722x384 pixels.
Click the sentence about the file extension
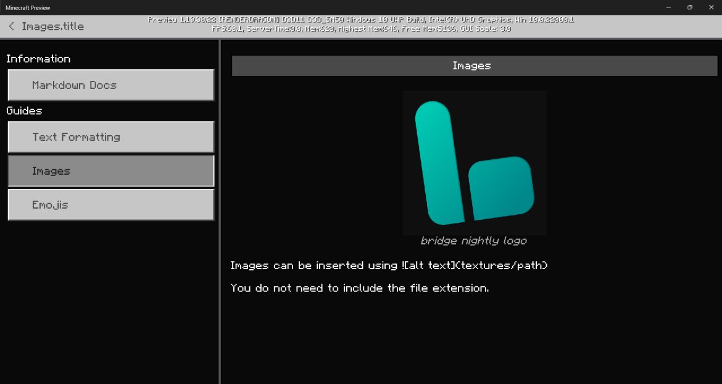click(360, 288)
